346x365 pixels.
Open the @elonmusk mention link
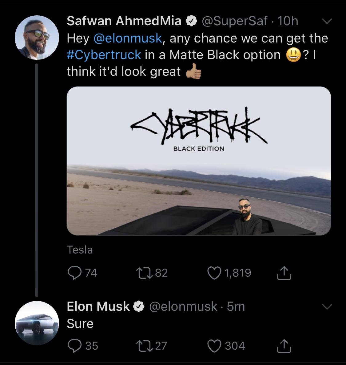(x=128, y=38)
